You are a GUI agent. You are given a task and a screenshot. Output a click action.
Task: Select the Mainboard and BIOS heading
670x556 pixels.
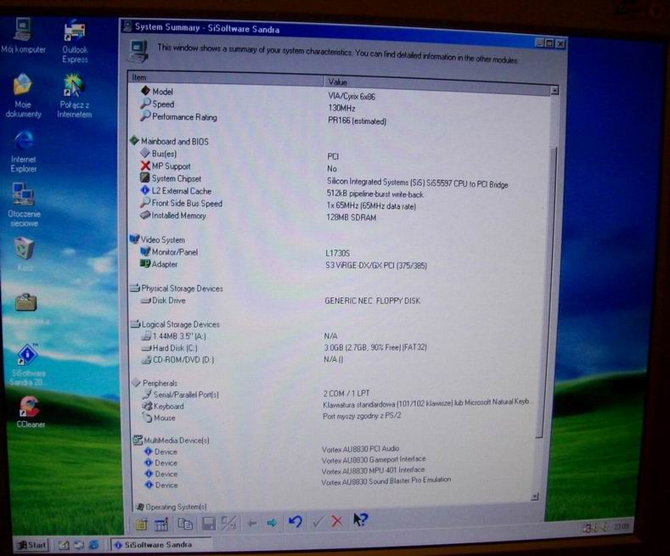(x=169, y=142)
